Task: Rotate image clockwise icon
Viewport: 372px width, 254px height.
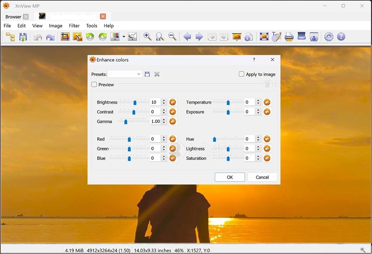Action: (x=102, y=37)
